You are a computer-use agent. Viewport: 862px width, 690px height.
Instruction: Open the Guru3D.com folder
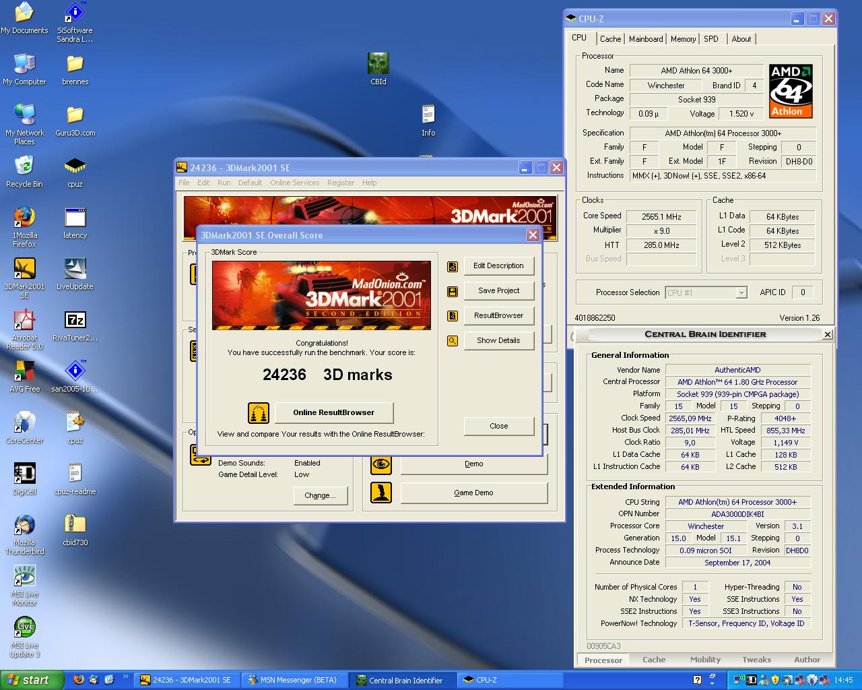click(x=75, y=121)
